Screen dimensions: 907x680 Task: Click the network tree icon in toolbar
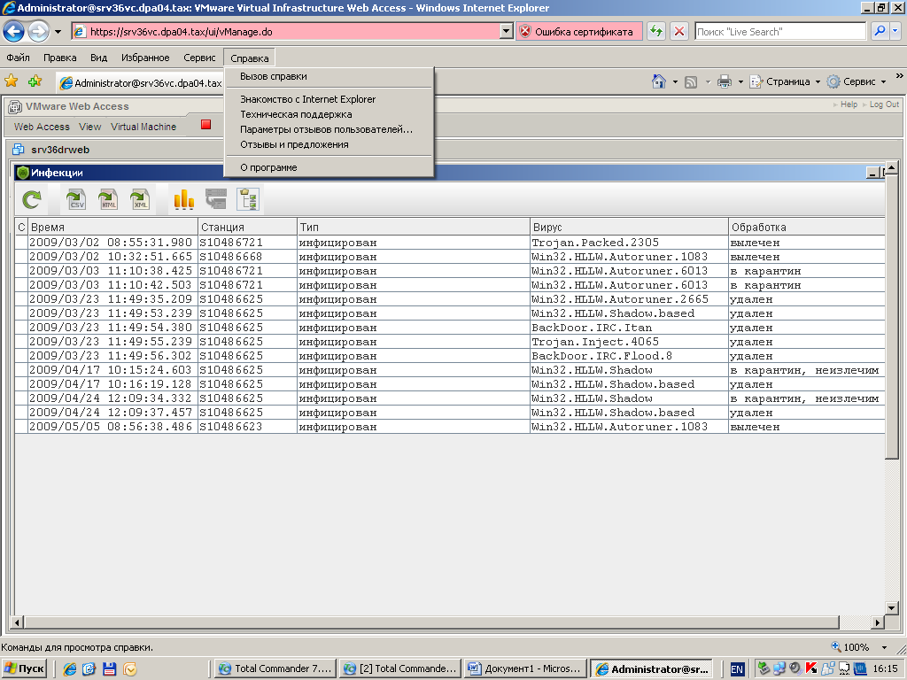248,200
